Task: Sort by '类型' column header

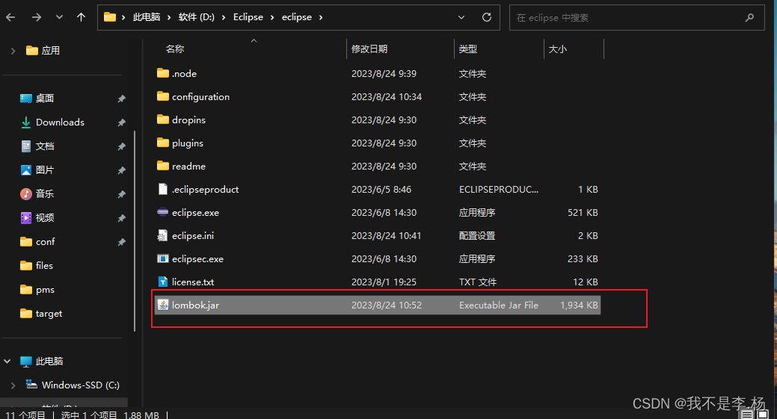Action: click(468, 49)
